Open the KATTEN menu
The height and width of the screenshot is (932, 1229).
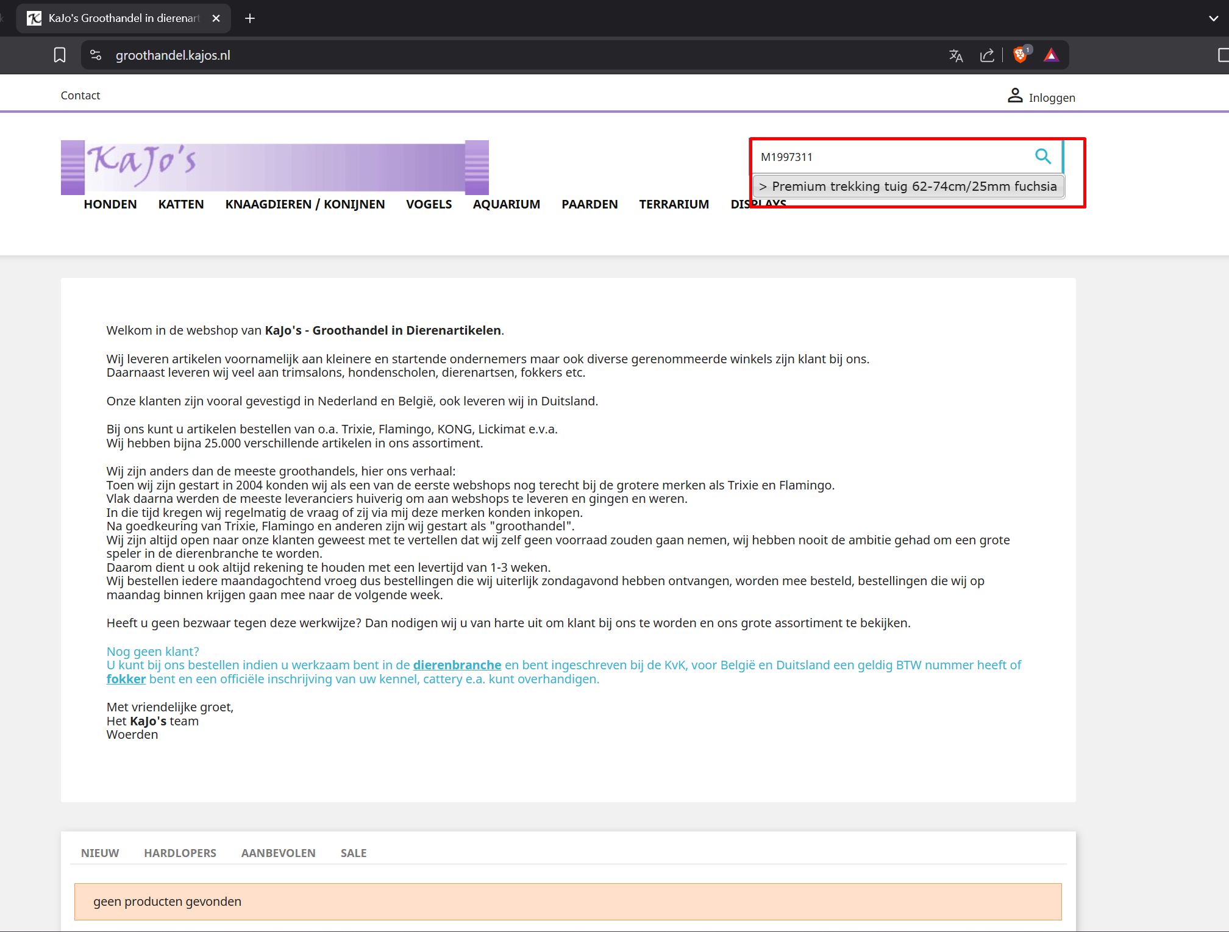(x=181, y=204)
